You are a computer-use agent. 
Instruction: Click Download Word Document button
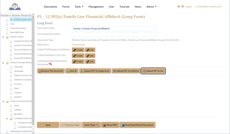138,125
